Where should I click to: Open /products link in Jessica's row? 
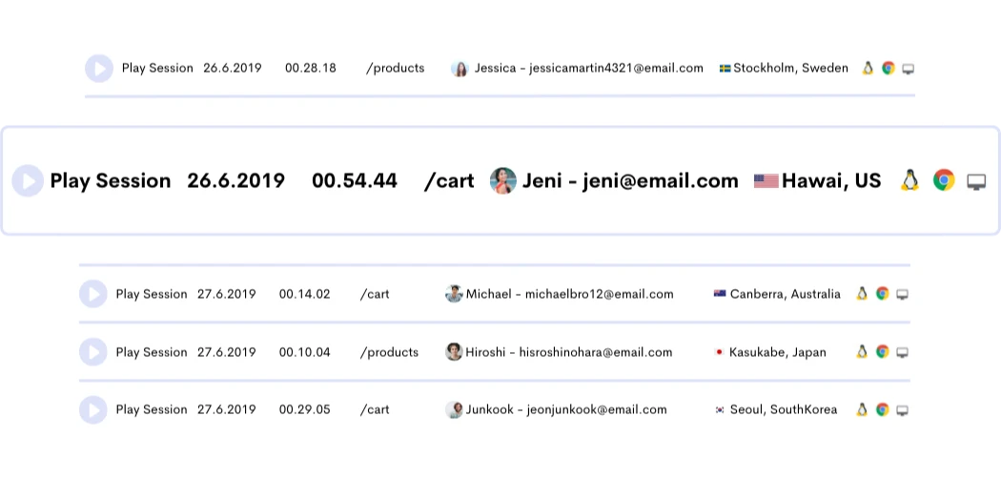395,69
